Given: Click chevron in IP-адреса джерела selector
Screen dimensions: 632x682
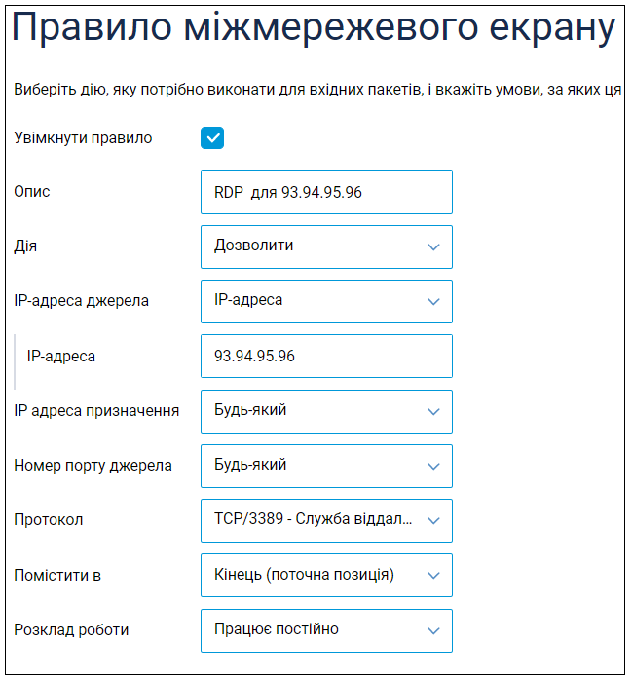Looking at the screenshot, I should click(x=433, y=301).
